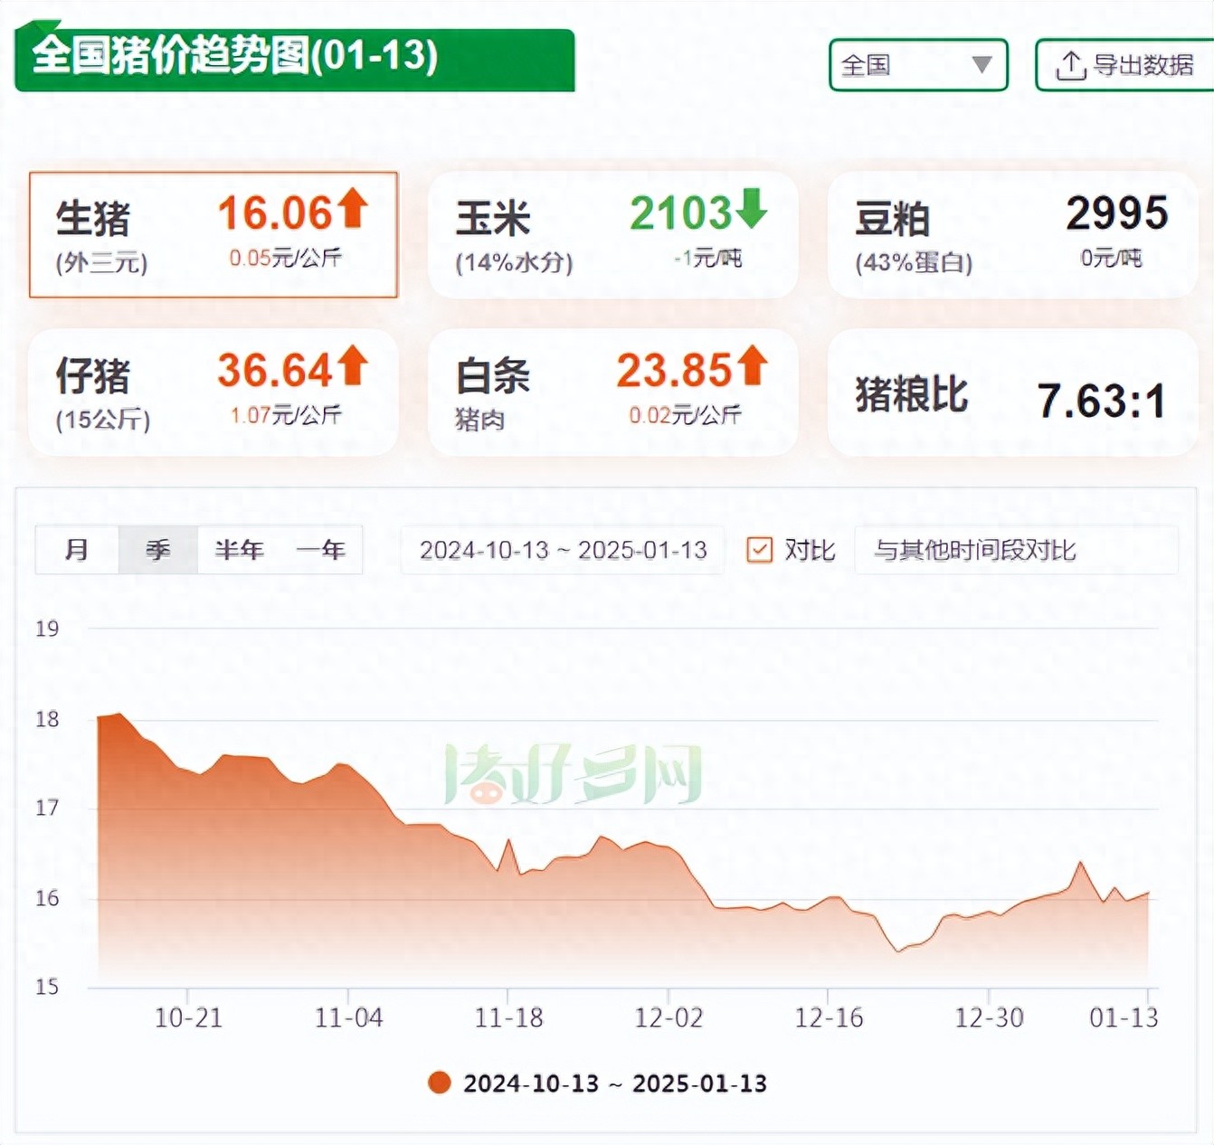Click the 16 y-axis label
Image resolution: width=1214 pixels, height=1145 pixels.
coord(47,898)
